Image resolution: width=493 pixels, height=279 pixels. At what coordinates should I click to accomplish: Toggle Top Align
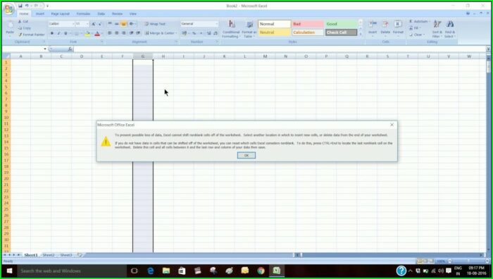[x=110, y=24]
